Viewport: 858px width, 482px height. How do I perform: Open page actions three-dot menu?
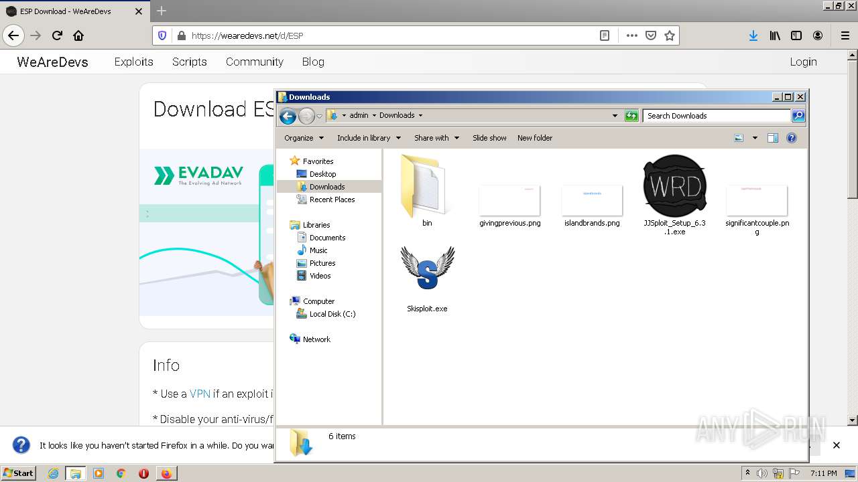coord(631,35)
